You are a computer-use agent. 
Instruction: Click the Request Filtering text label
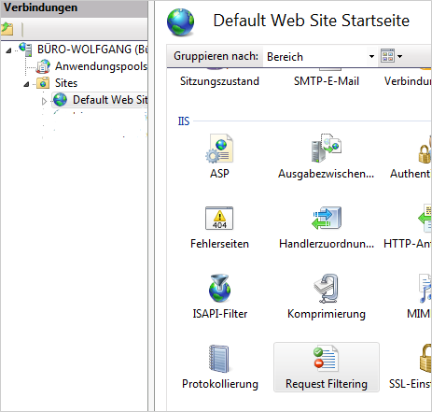click(x=327, y=384)
